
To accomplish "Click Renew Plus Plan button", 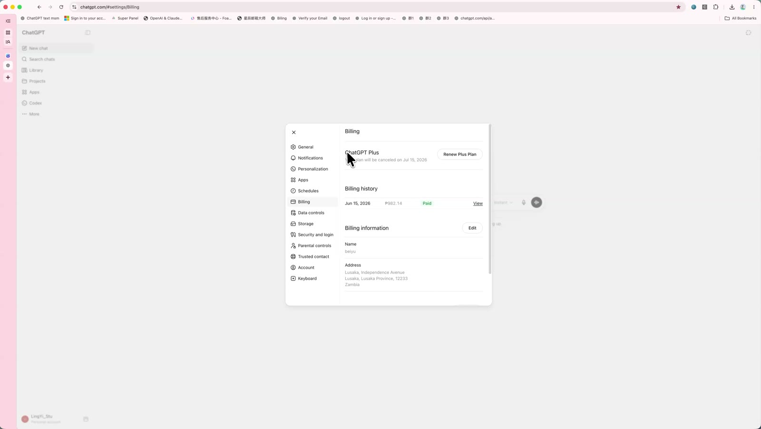I will pos(459,154).
